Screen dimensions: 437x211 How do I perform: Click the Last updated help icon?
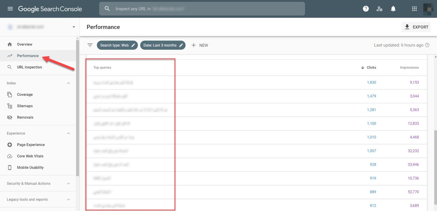click(x=427, y=45)
